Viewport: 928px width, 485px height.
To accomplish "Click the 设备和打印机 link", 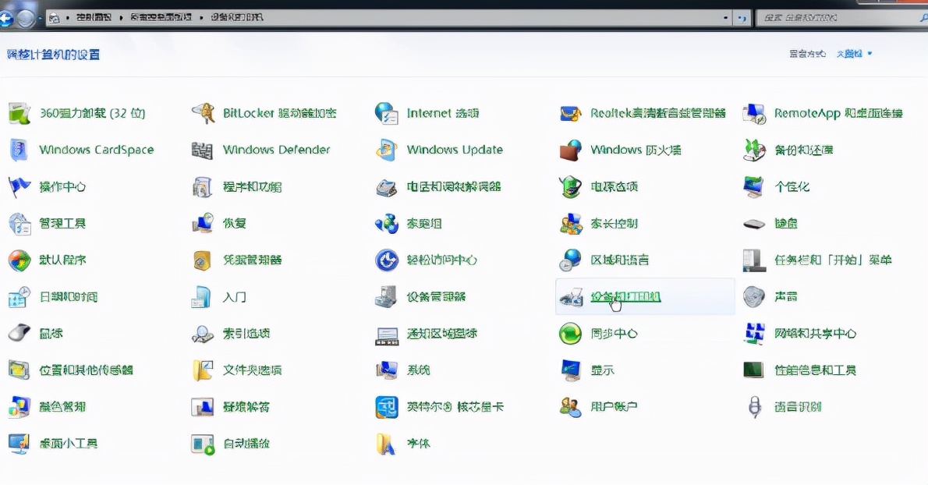I will point(625,296).
